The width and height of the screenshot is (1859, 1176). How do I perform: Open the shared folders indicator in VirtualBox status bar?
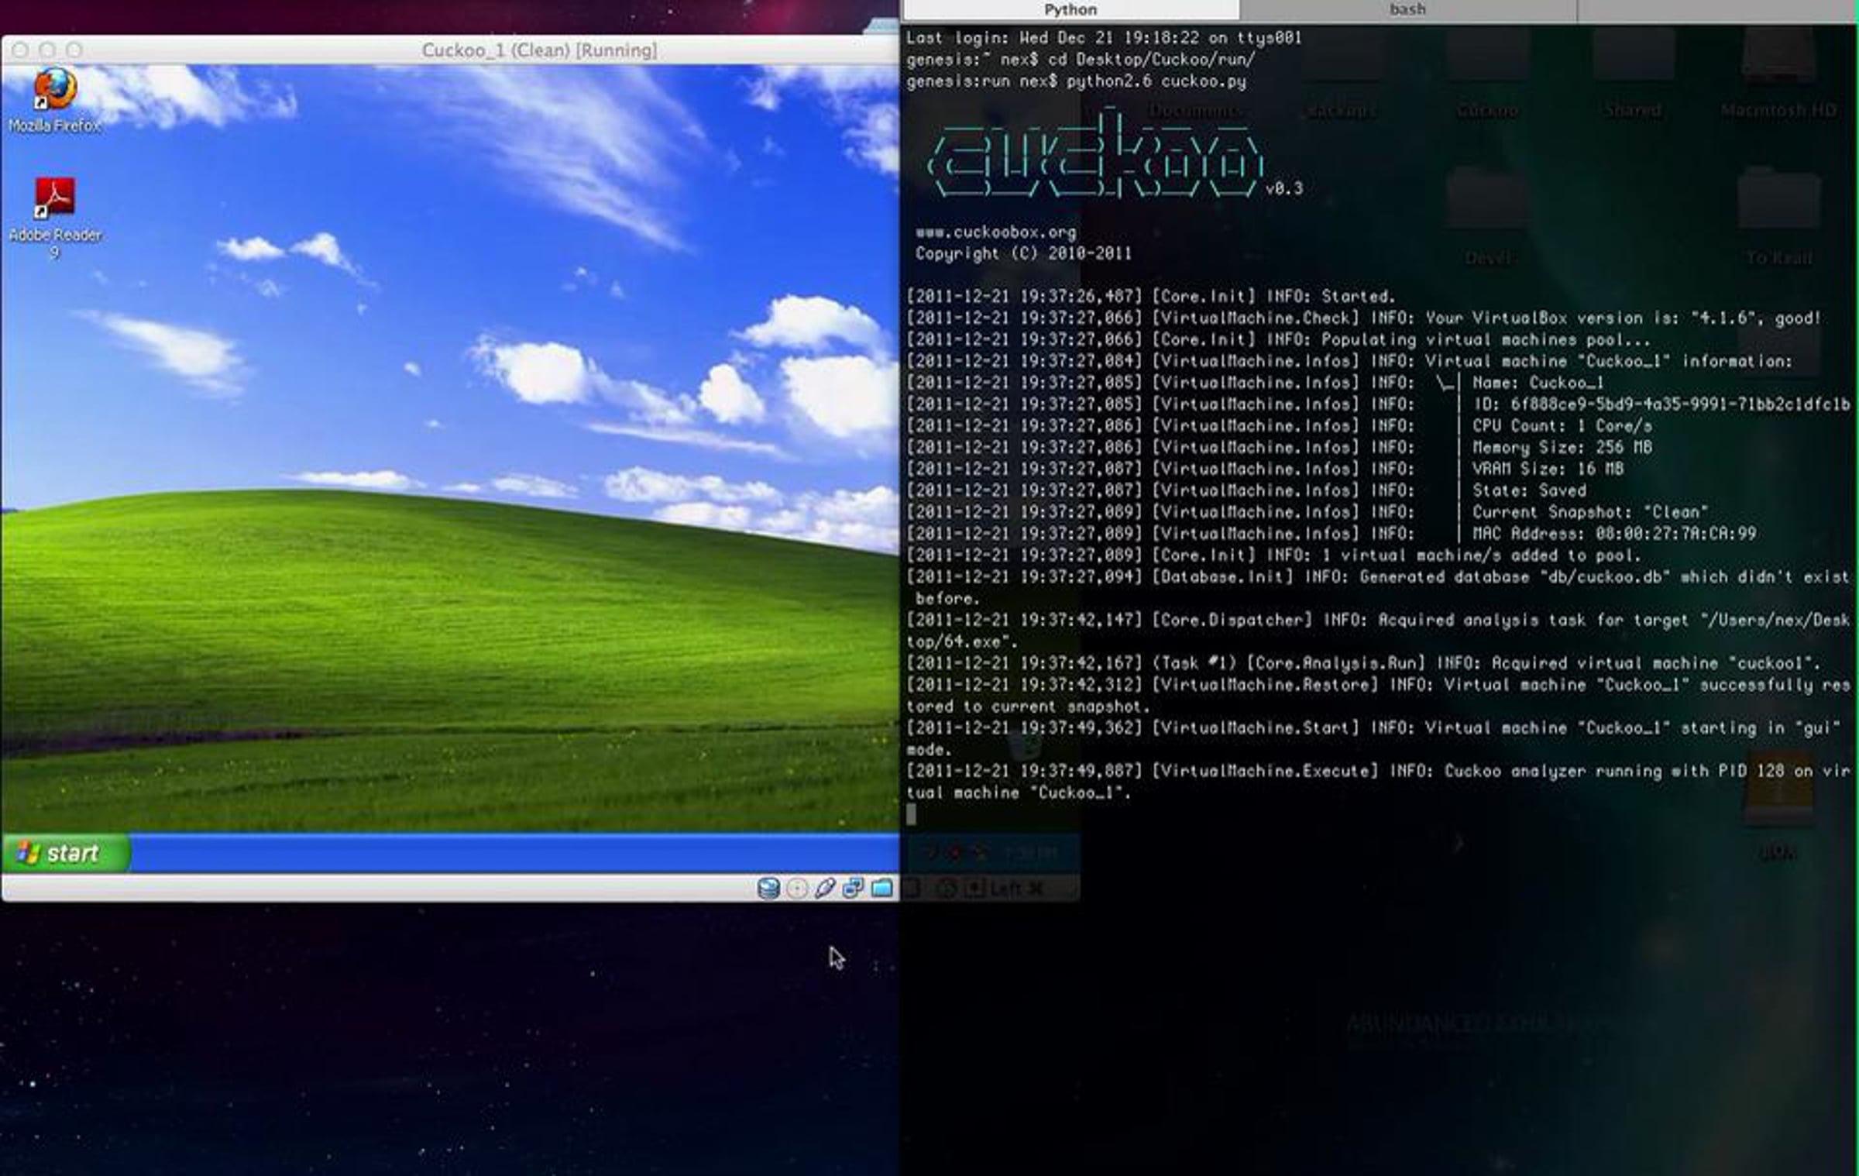coord(881,888)
